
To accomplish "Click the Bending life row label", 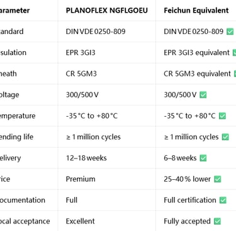I will pyautogui.click(x=16, y=137).
